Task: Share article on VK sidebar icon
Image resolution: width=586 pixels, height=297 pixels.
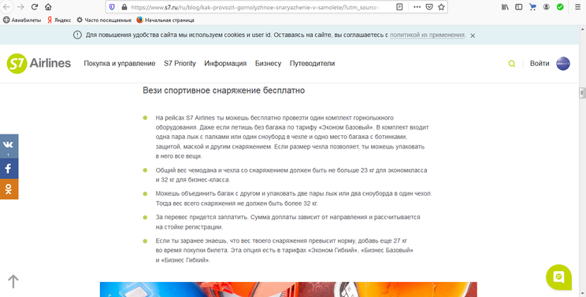Action: click(9, 145)
